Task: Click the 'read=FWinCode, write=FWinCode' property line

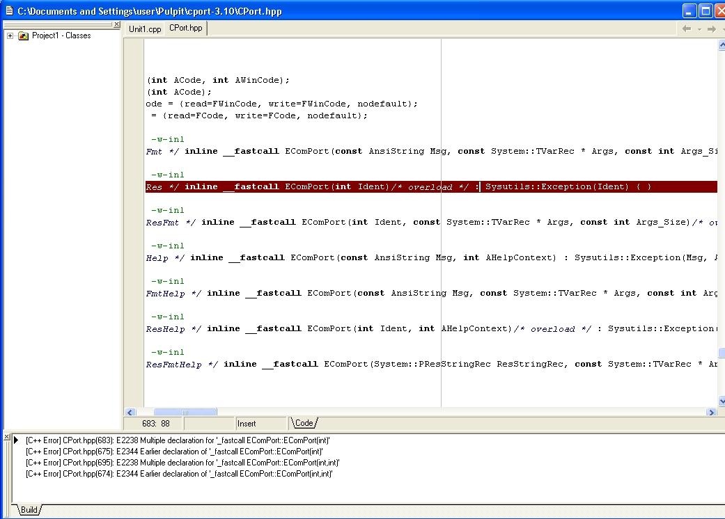Action: coord(281,104)
